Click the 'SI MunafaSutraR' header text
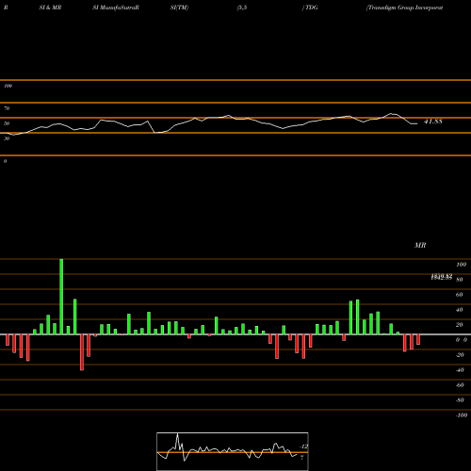This screenshot has width=471, height=471. [116, 8]
